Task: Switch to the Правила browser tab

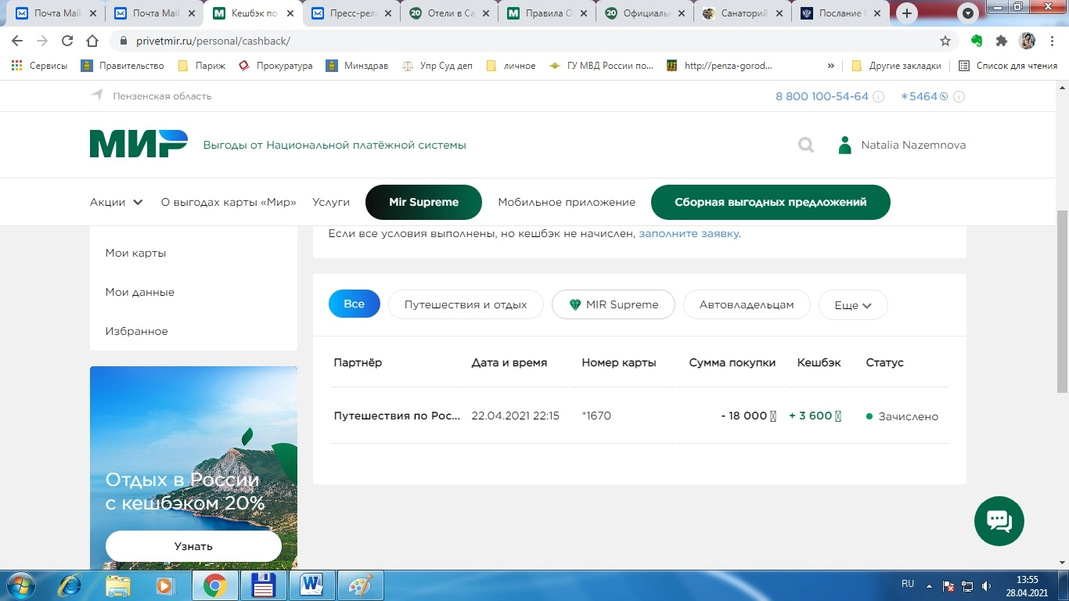Action: 547,13
